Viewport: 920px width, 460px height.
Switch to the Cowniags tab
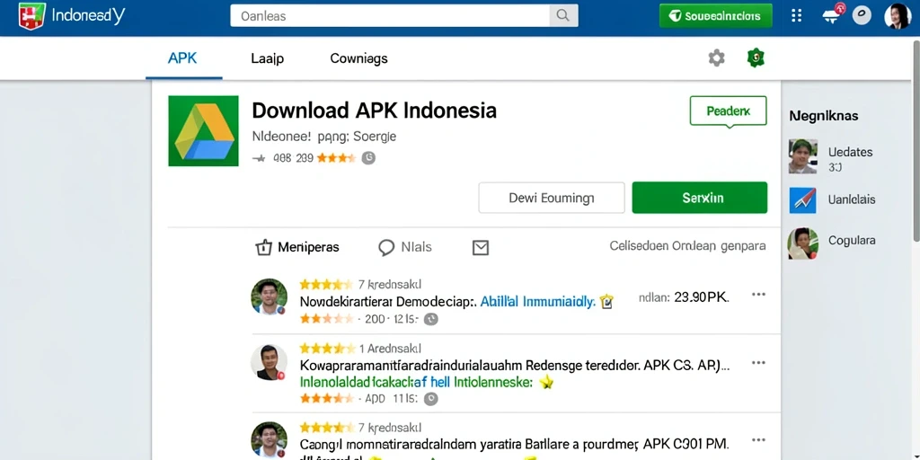pyautogui.click(x=358, y=58)
